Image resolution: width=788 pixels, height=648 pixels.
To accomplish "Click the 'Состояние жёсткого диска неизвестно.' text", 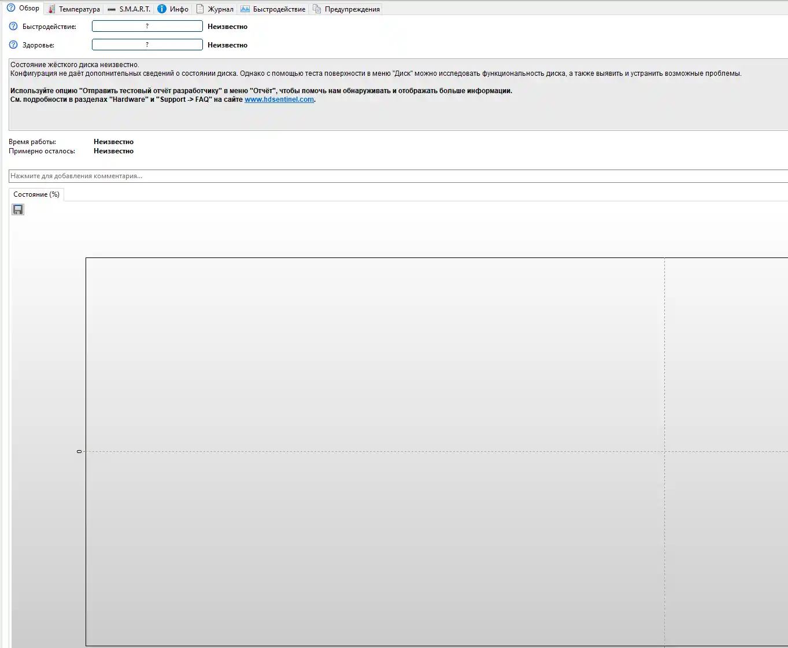I will [75, 65].
